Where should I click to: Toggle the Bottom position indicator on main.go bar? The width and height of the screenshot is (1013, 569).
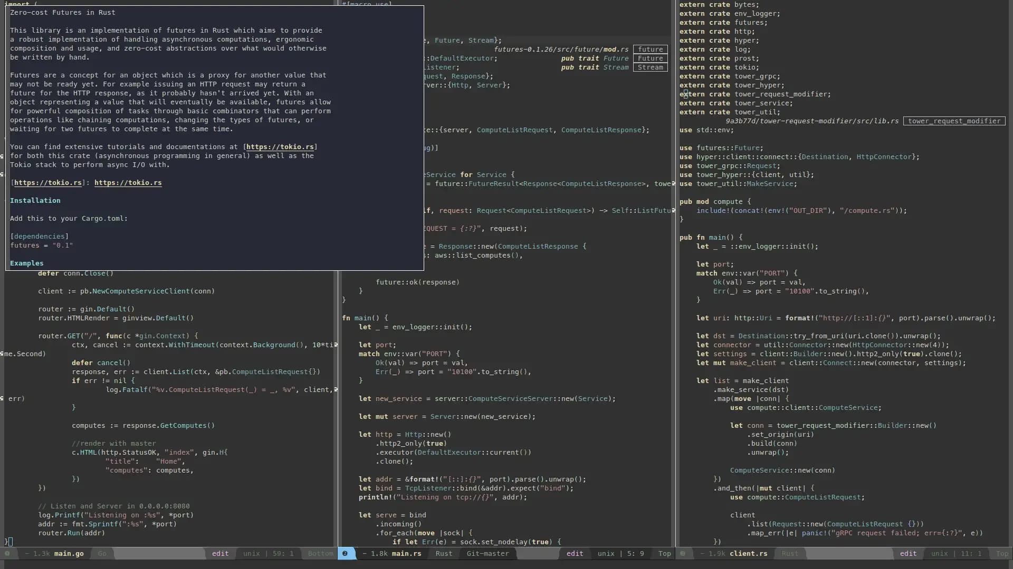point(320,554)
